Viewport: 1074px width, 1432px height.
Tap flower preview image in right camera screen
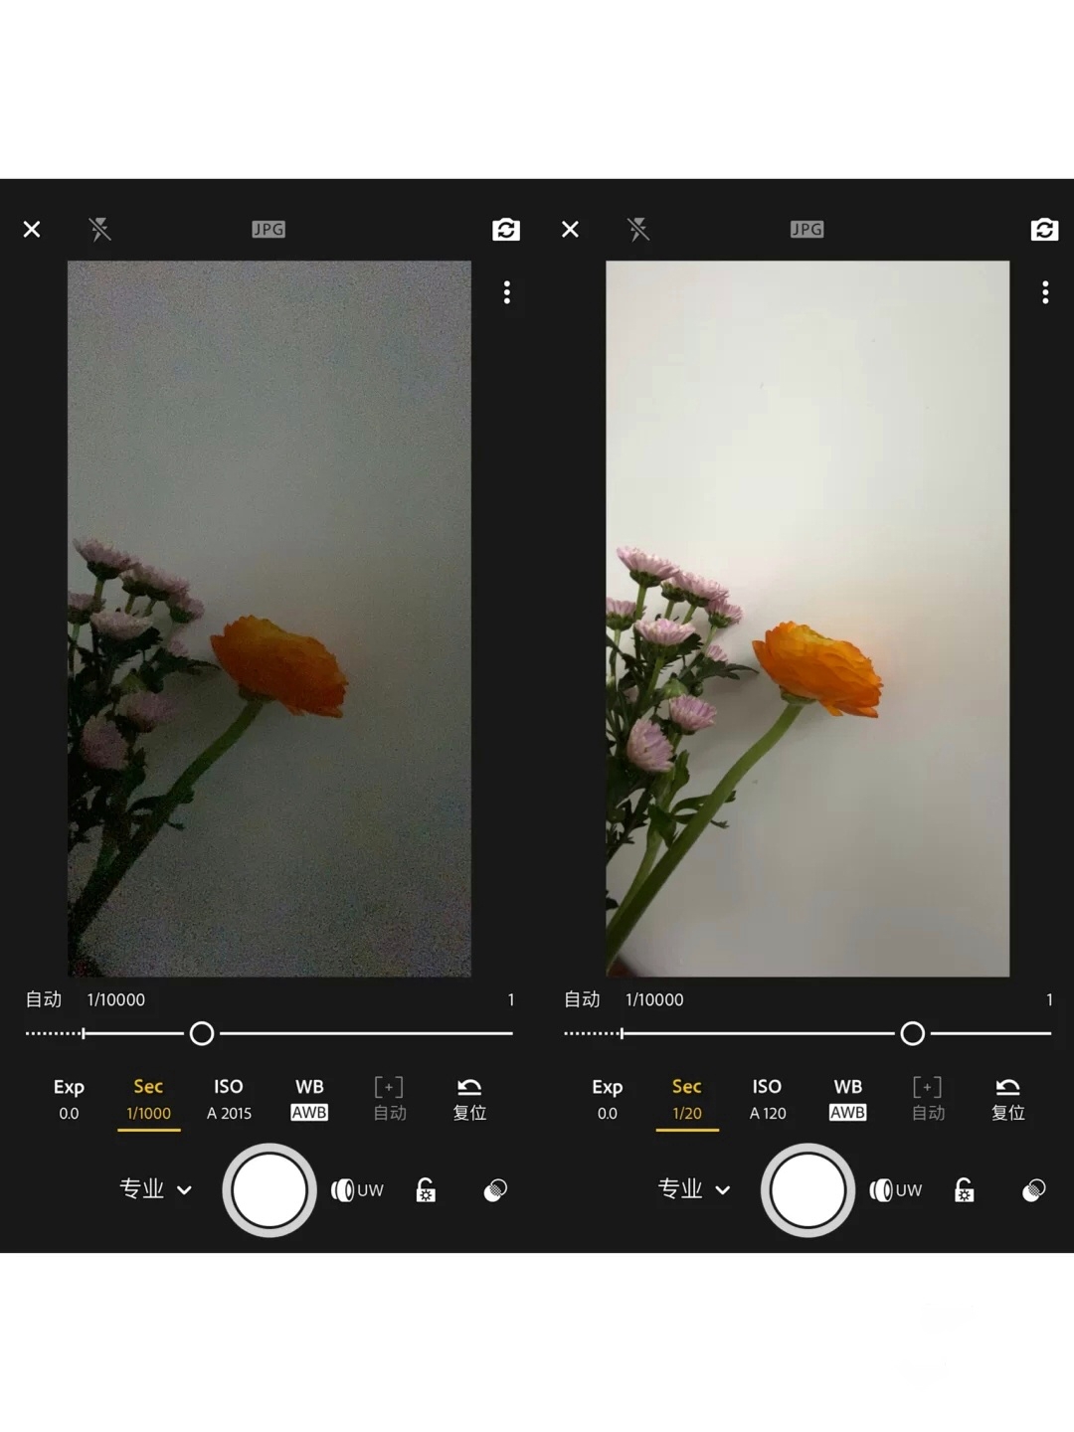coord(807,619)
